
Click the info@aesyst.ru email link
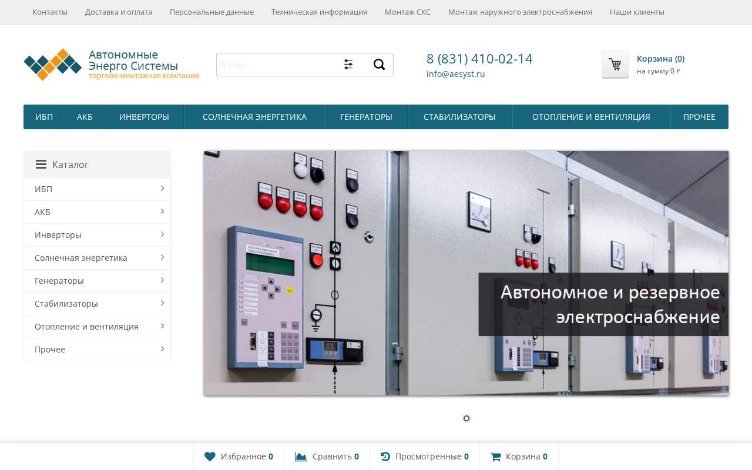456,74
